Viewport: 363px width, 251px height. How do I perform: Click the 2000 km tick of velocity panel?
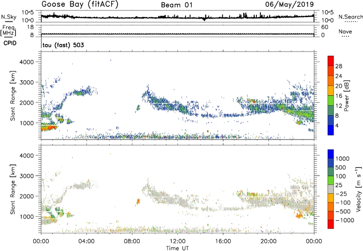point(26,196)
